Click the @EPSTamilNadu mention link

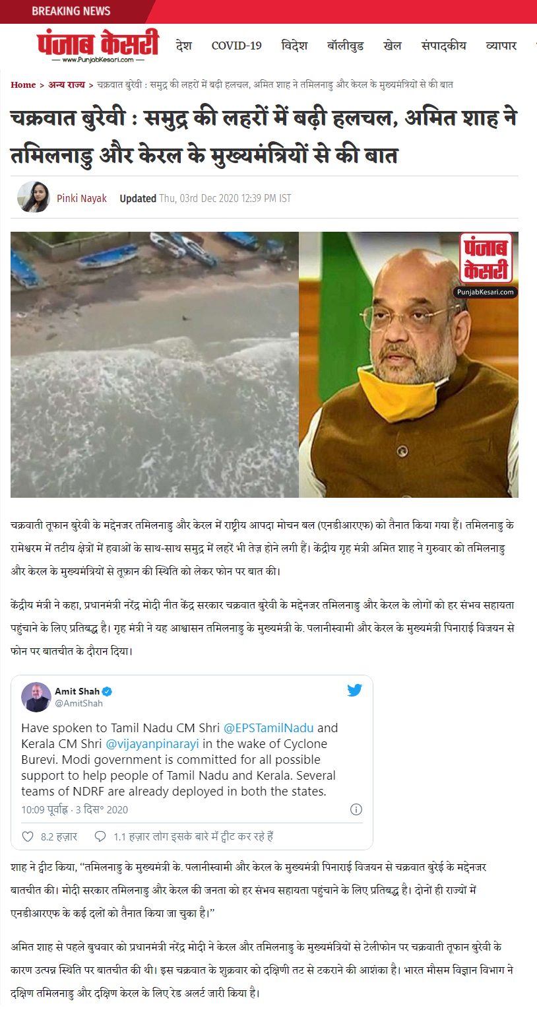268,728
